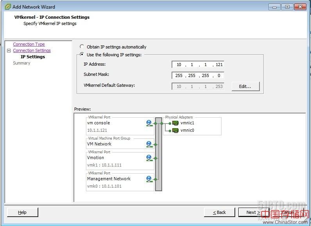Click the Virtual Machine Port Group heading
The height and width of the screenshot is (226, 311).
[x=109, y=138]
